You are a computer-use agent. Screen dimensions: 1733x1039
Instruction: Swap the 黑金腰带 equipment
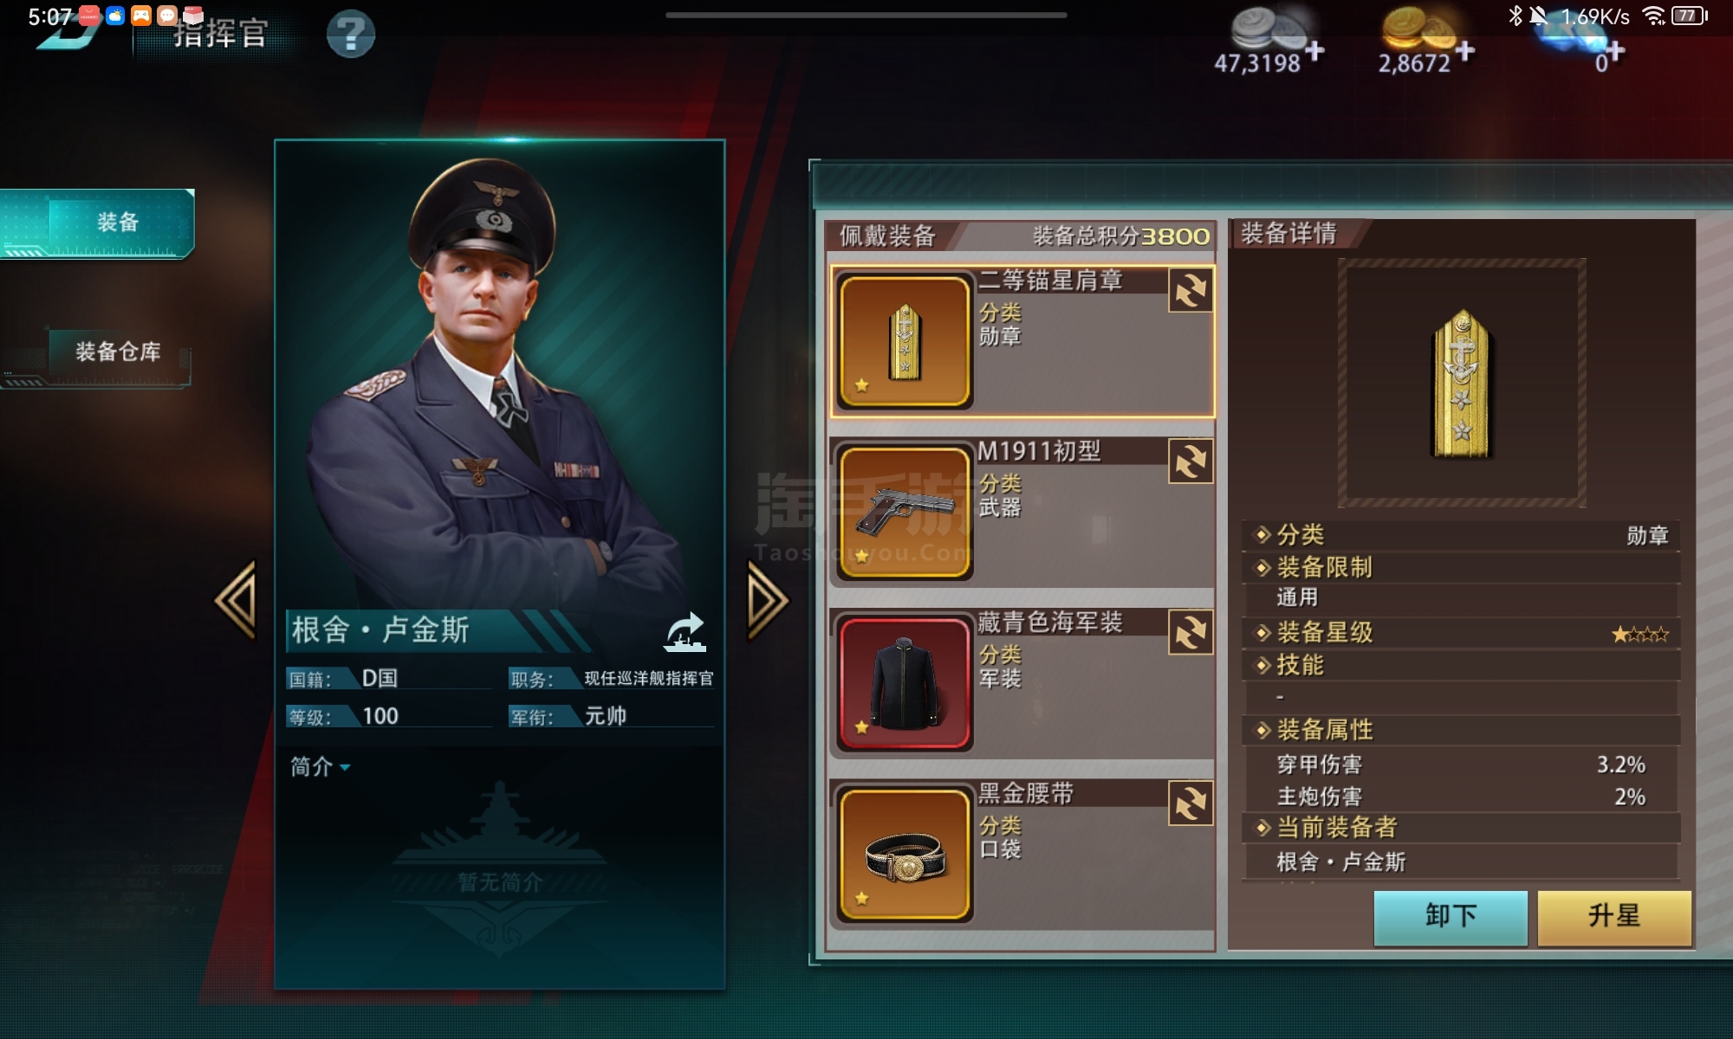click(1191, 803)
